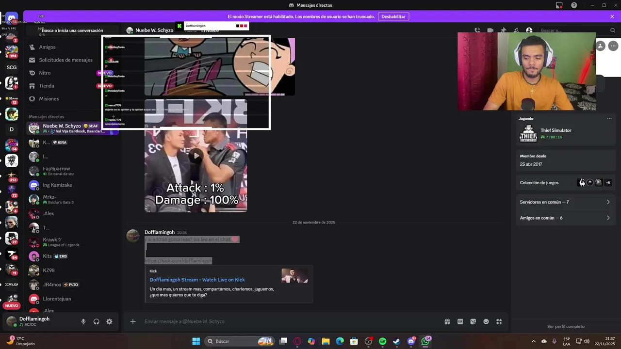Open the Nitro page
Viewport: 621px width, 349px height.
pos(72,73)
